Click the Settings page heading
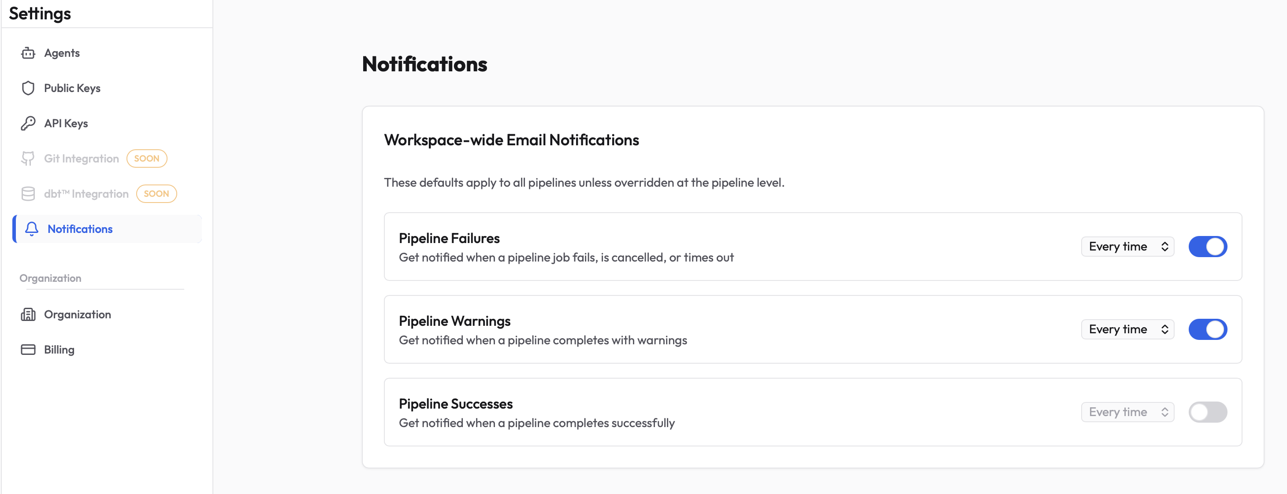This screenshot has height=494, width=1287. click(x=40, y=14)
